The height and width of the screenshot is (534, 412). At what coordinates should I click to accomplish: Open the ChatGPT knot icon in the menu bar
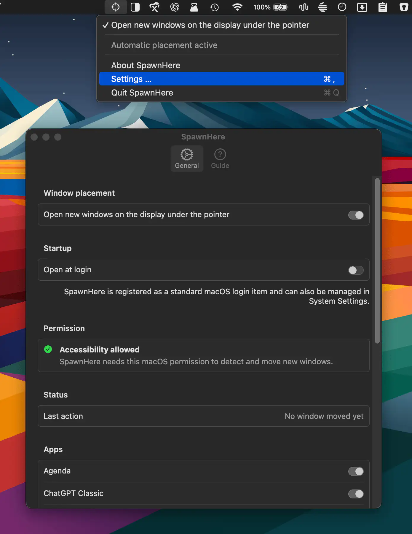click(175, 7)
